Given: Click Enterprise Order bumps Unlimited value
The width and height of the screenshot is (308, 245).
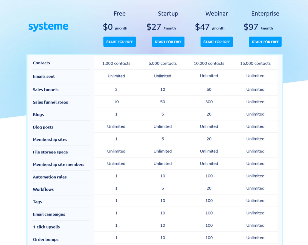Looking at the screenshot, I should (255, 238).
